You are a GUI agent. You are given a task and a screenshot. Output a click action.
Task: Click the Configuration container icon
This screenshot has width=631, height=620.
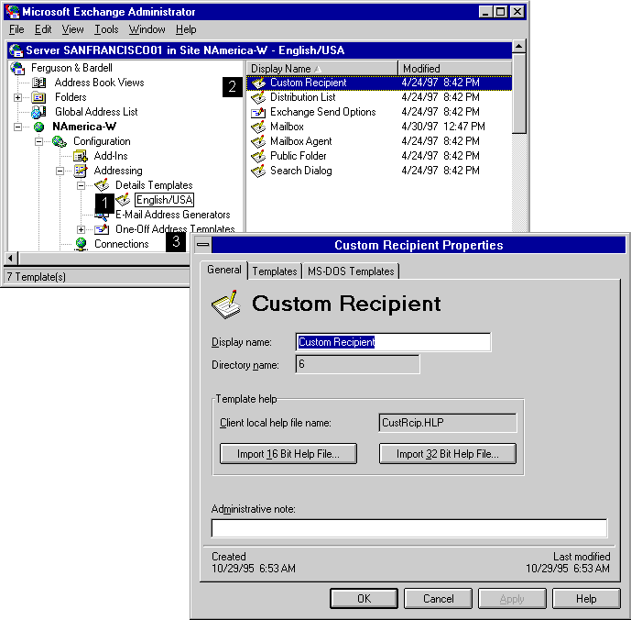(60, 141)
